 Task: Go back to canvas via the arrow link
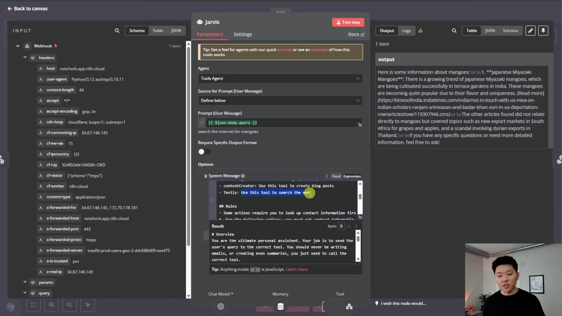pyautogui.click(x=27, y=8)
